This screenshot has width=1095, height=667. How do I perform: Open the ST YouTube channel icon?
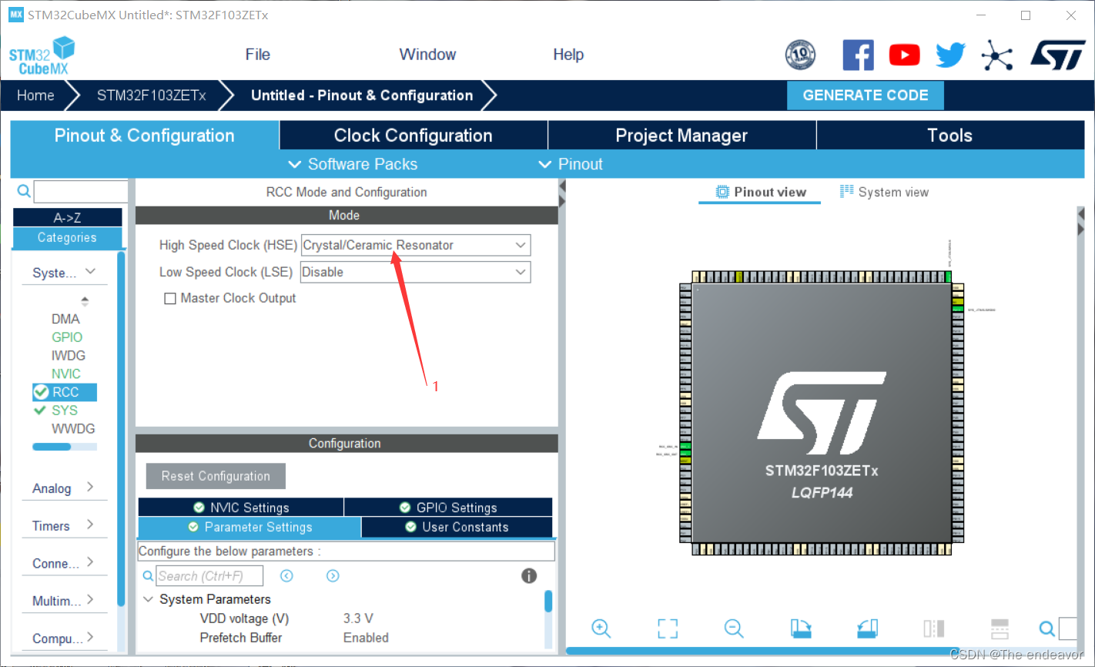[x=904, y=55]
